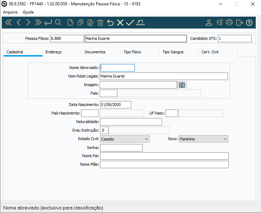The width and height of the screenshot is (261, 213).
Task: Click the Nome Pai field
Action: coord(164,156)
